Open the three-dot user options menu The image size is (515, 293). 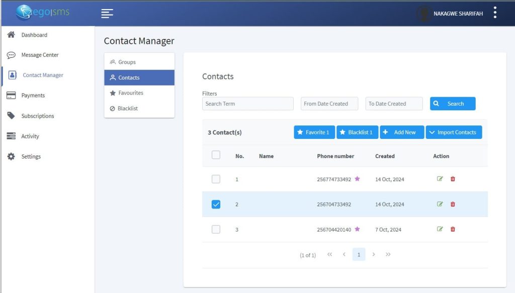tap(495, 13)
